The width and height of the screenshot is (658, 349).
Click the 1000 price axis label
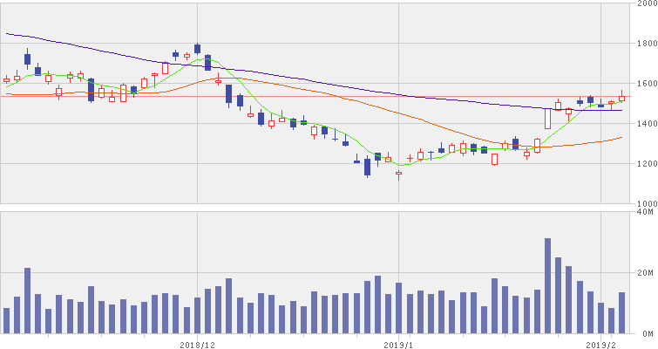[646, 203]
